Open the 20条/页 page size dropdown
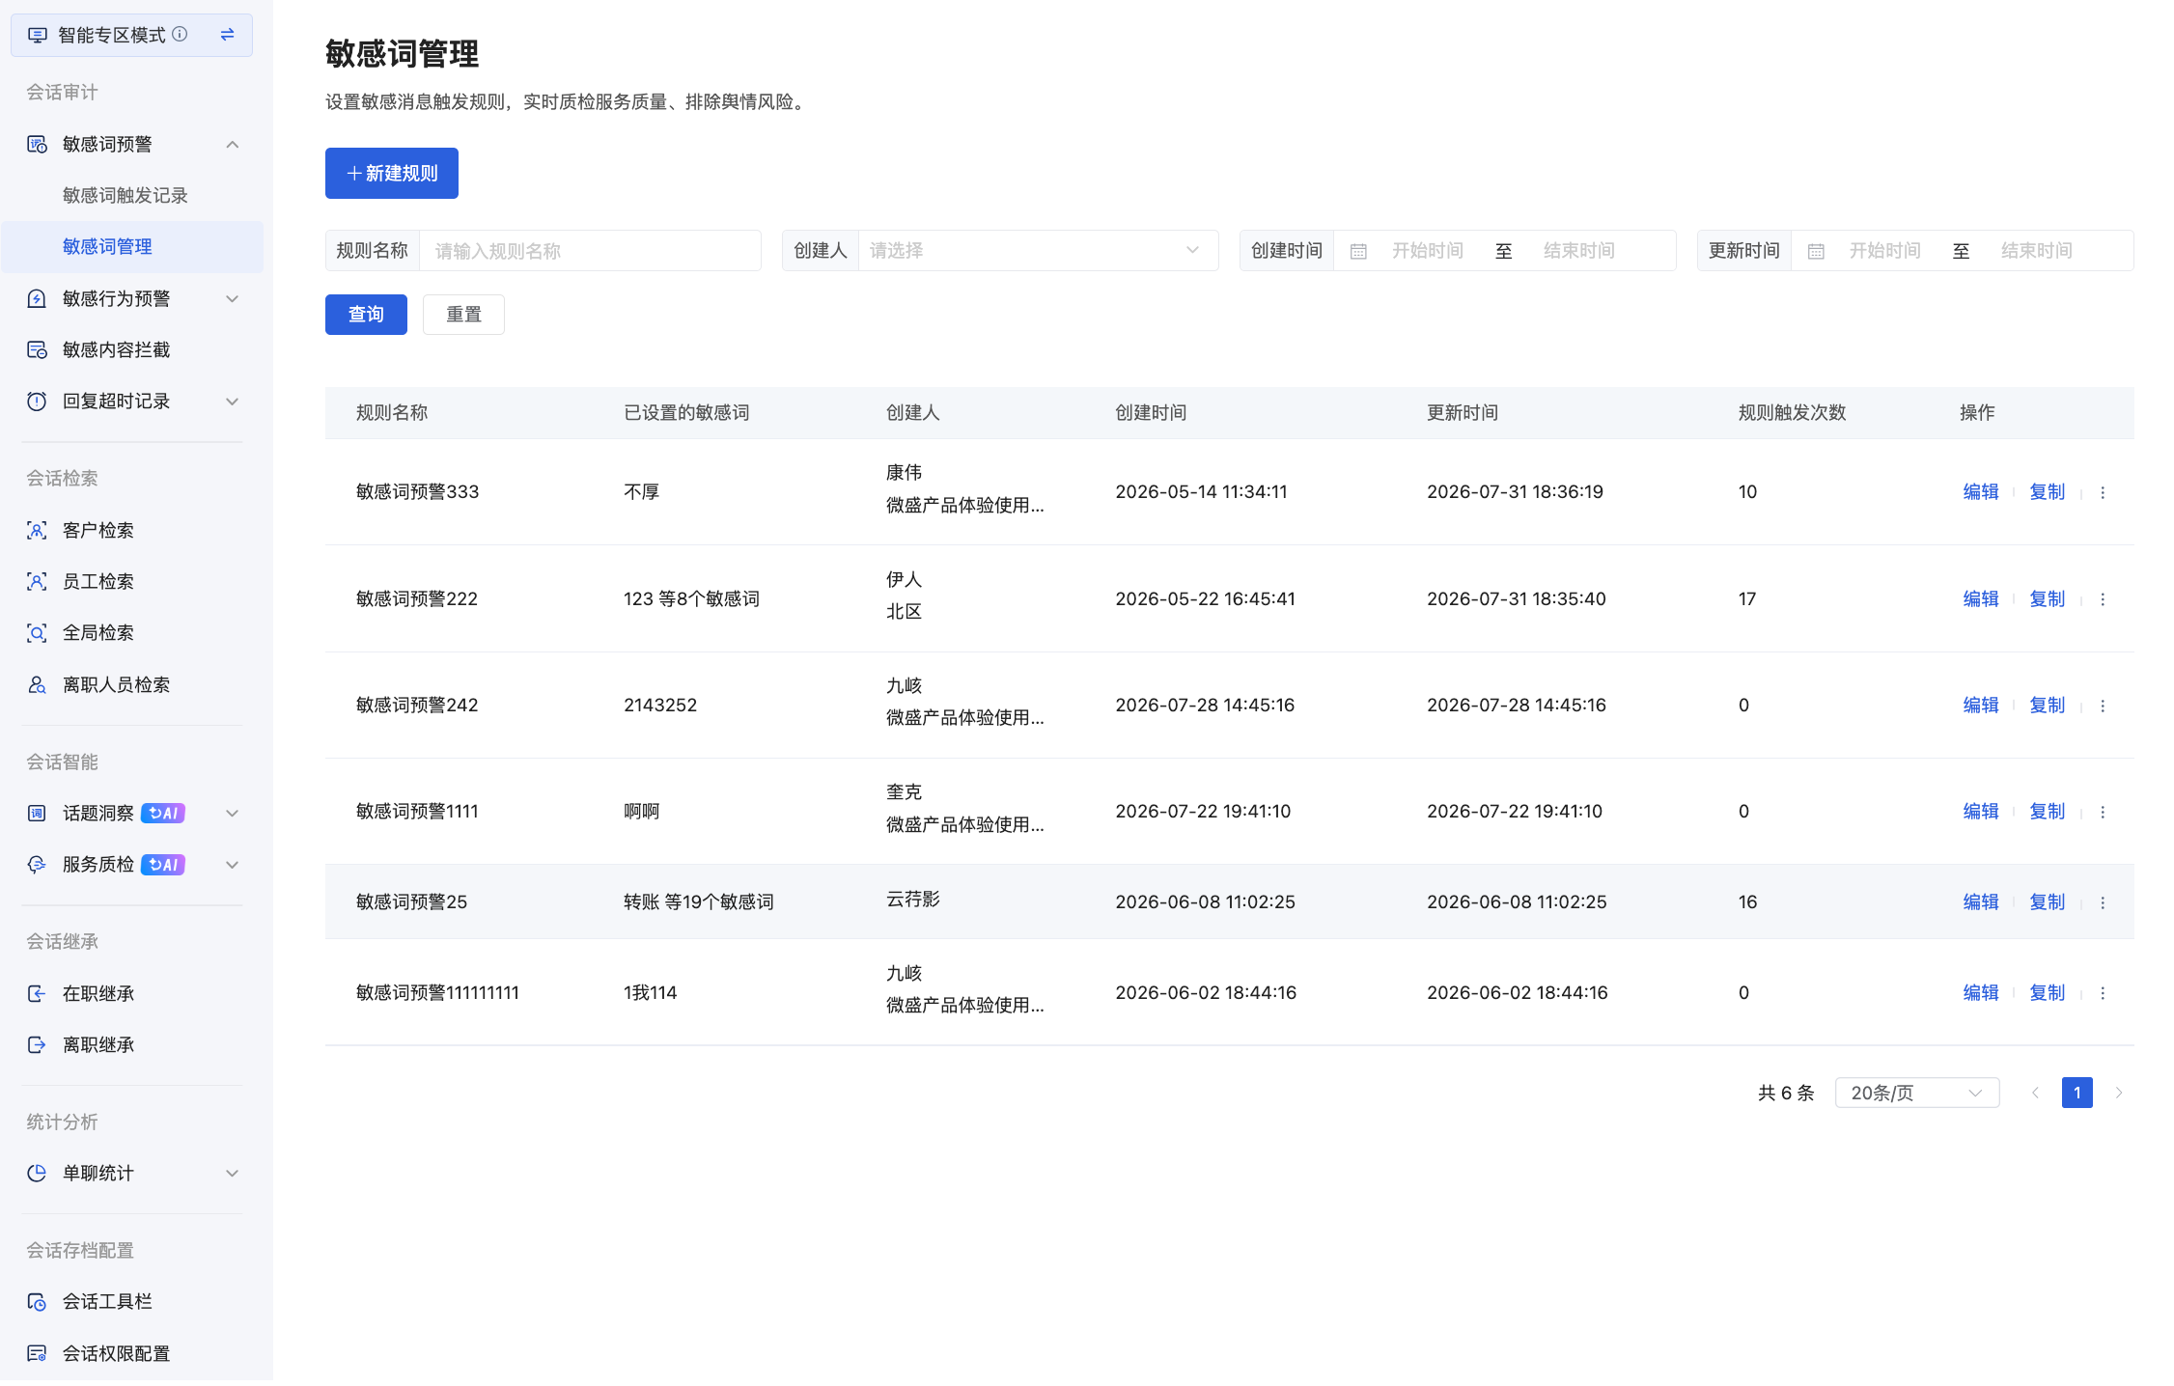The height and width of the screenshot is (1386, 2174). [x=1916, y=1094]
